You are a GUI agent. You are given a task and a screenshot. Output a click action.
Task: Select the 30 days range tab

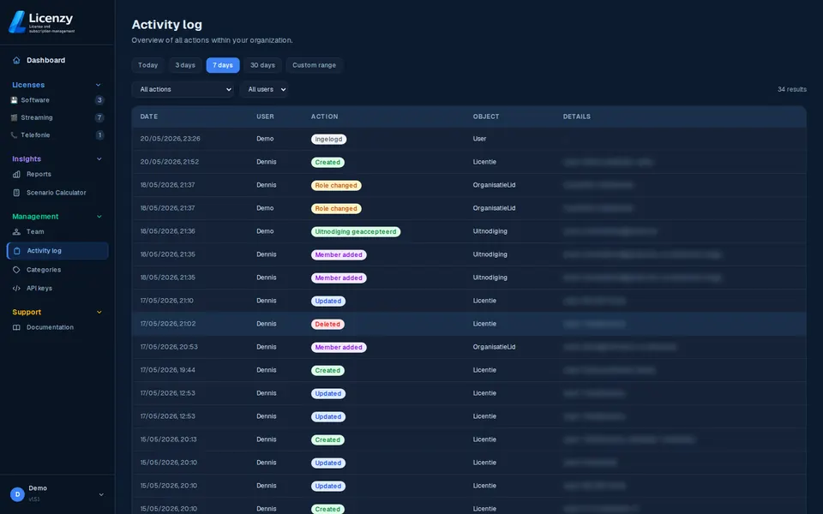tap(262, 65)
